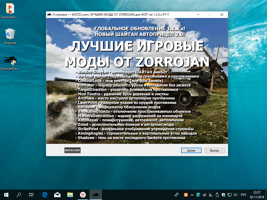Image resolution: width=267 pixels, height=200 pixels.
Task: Click Выход to exit the installer
Action: click(215, 150)
